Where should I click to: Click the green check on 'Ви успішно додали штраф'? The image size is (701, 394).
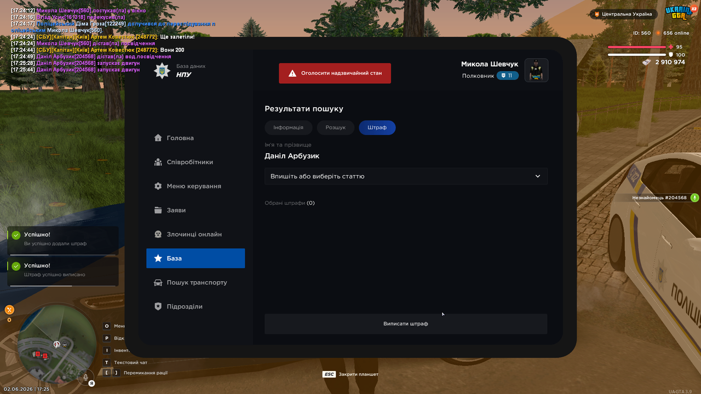pos(16,235)
